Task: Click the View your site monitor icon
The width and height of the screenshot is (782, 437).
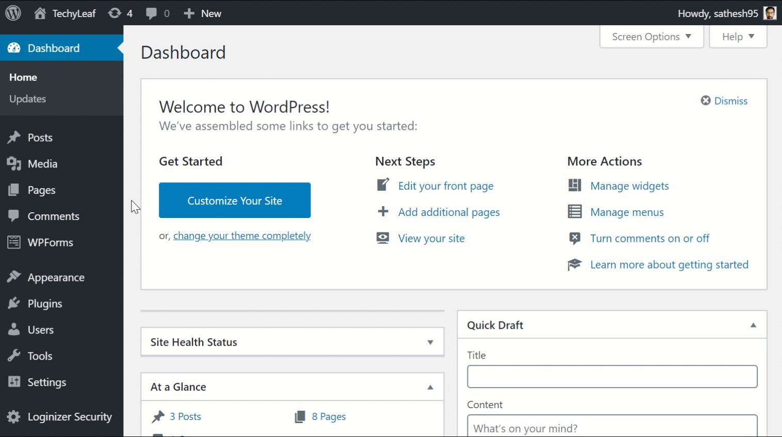Action: click(383, 238)
